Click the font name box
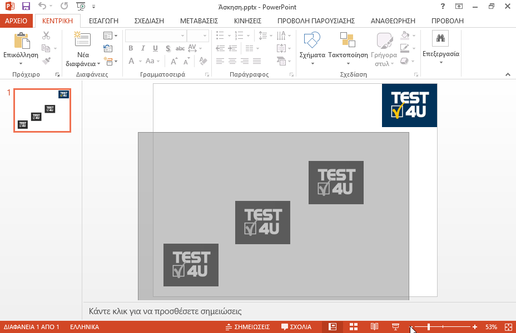 point(156,36)
